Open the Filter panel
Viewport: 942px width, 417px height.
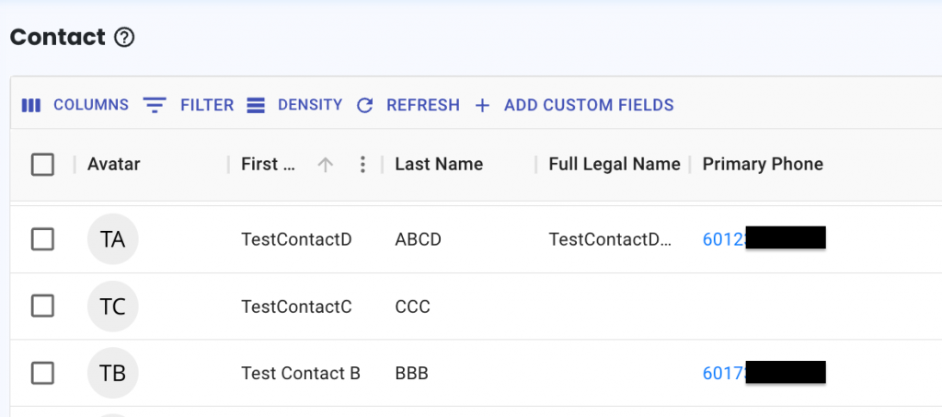(188, 105)
